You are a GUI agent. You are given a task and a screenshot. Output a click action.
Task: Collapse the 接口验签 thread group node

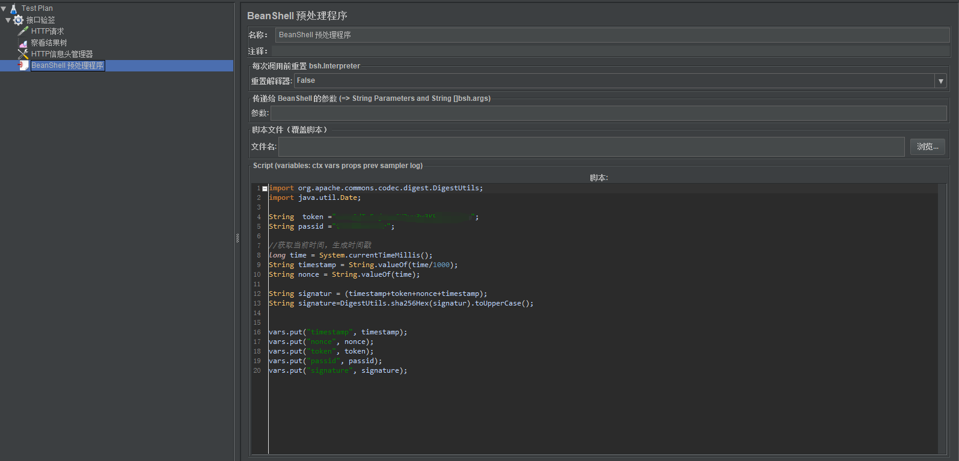click(8, 20)
